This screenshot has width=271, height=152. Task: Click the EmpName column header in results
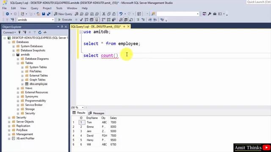point(92,118)
